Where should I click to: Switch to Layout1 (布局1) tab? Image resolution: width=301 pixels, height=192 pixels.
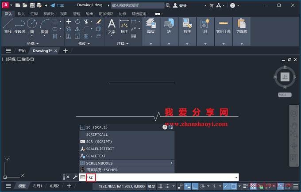pyautogui.click(x=37, y=186)
